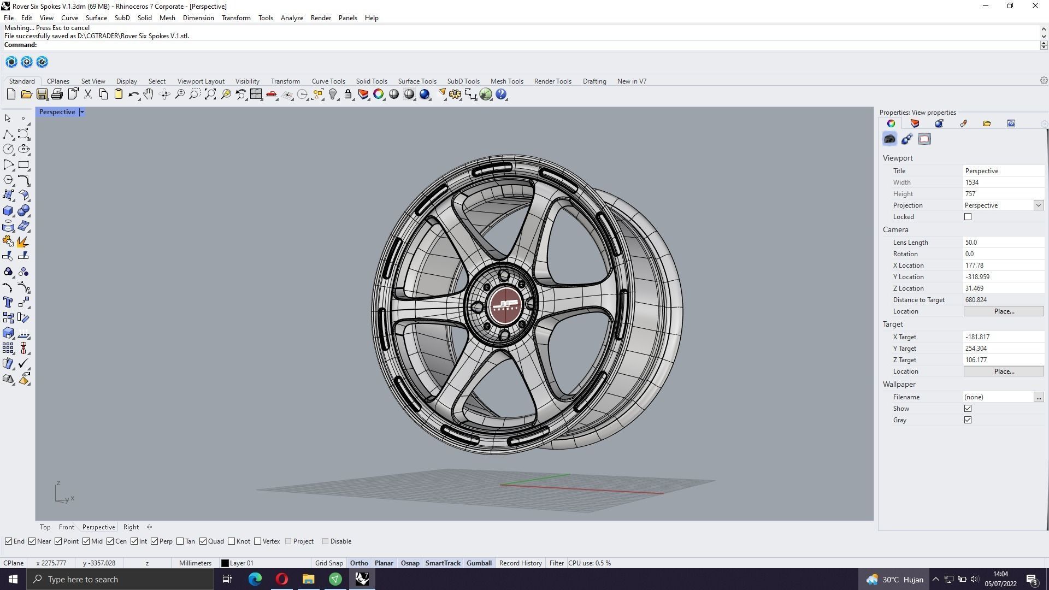
Task: Uncheck the wallpaper Gray checkbox
Action: [968, 420]
